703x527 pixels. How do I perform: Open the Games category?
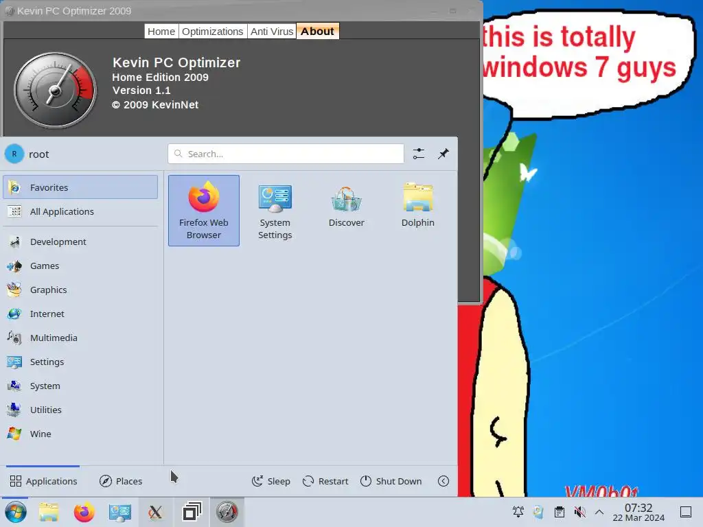80,266
